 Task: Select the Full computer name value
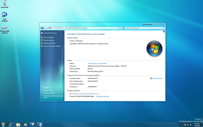click(x=93, y=81)
